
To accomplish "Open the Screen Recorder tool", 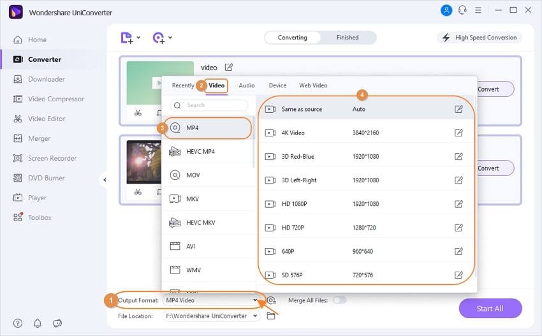I will (x=45, y=158).
